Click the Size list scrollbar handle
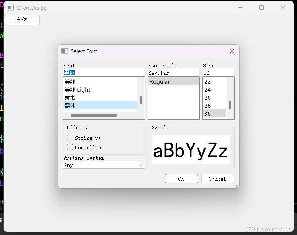297x235 pixels. click(230, 105)
